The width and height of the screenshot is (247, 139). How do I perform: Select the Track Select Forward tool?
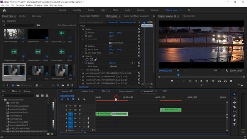tap(235, 98)
